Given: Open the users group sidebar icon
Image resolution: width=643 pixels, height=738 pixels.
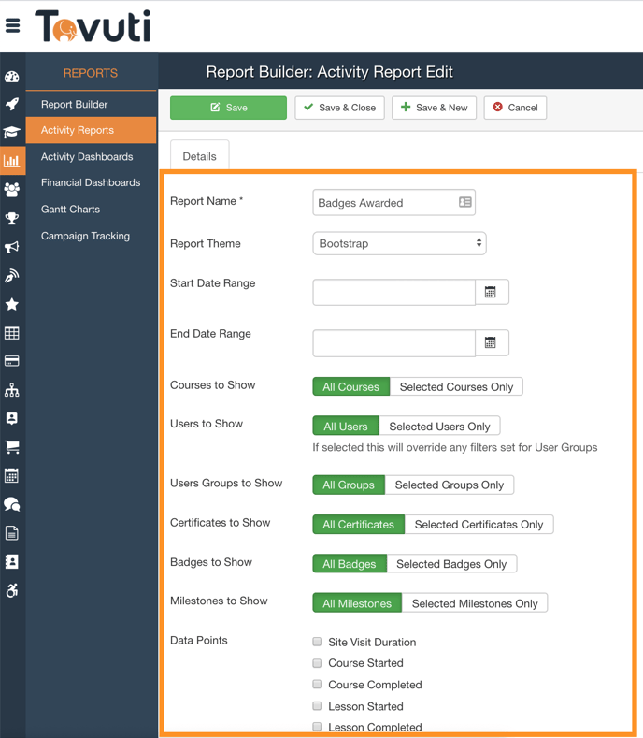Looking at the screenshot, I should click(x=12, y=190).
